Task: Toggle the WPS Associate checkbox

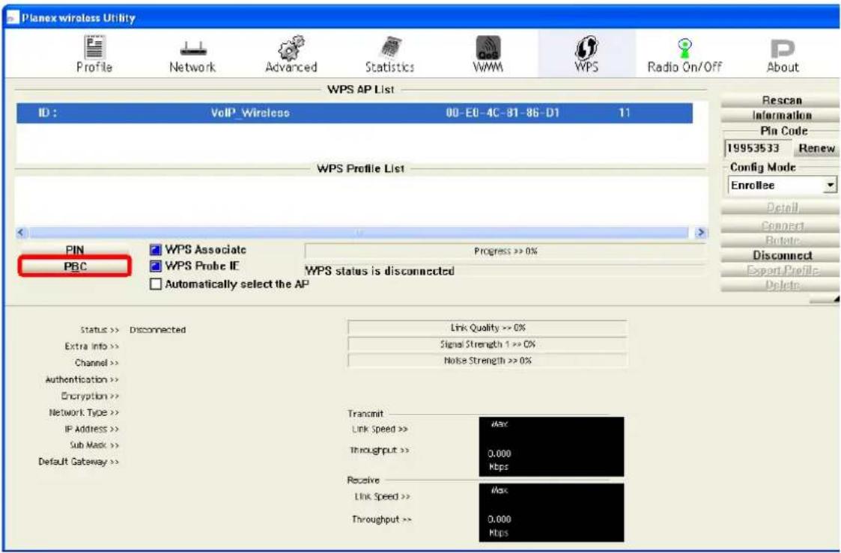Action: [156, 250]
